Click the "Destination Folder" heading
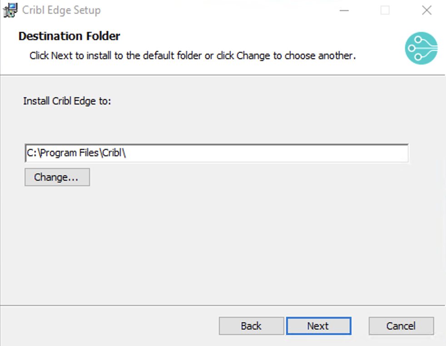446x346 pixels. tap(69, 36)
